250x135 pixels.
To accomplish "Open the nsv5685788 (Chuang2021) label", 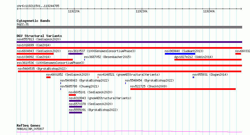I will [79, 86].
